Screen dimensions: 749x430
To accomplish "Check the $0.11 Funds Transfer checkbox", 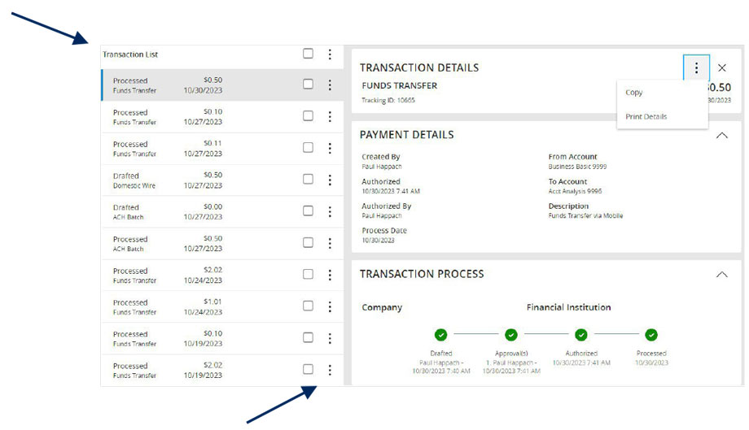I will pos(308,147).
